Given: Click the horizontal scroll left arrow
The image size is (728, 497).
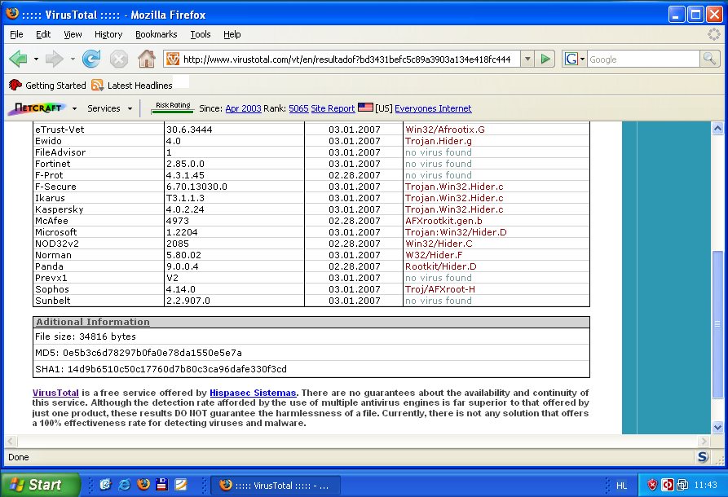Looking at the screenshot, I should pyautogui.click(x=11, y=441).
